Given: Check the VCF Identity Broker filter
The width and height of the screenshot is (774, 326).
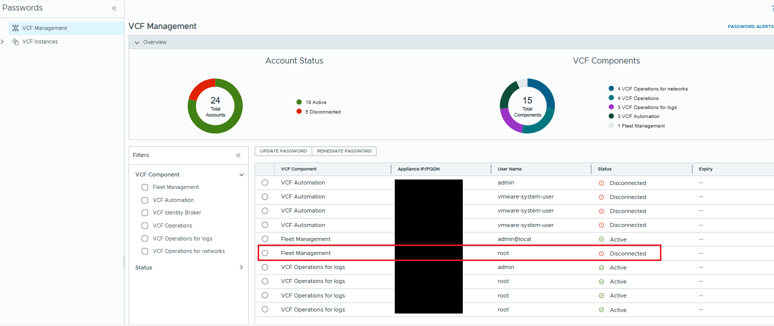Looking at the screenshot, I should [x=145, y=212].
